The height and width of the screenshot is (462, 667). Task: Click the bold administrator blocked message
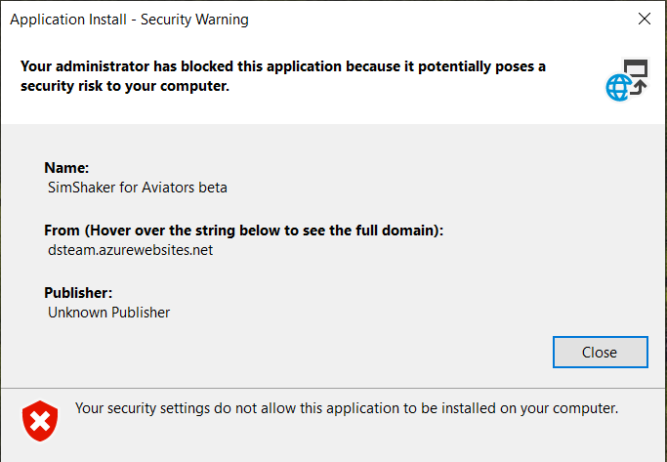tap(283, 76)
